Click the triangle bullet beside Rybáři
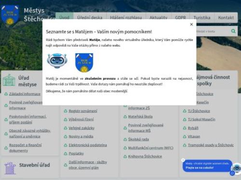This screenshot has width=241, height=180. 185,128
